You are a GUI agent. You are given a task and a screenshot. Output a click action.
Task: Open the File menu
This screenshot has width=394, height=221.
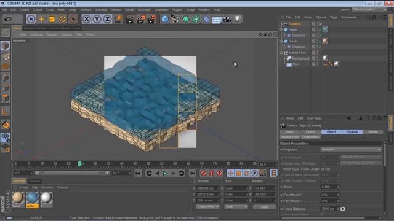pyautogui.click(x=4, y=10)
